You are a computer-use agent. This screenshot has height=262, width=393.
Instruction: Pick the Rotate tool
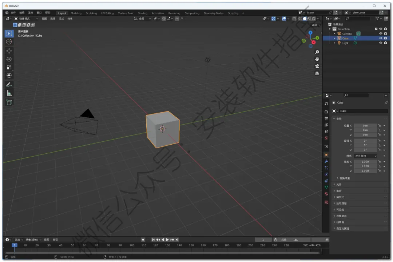point(9,59)
